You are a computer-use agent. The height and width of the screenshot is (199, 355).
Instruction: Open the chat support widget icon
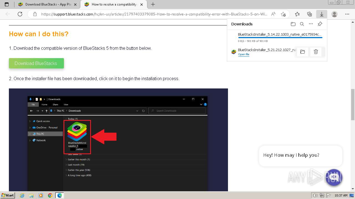tap(334, 177)
